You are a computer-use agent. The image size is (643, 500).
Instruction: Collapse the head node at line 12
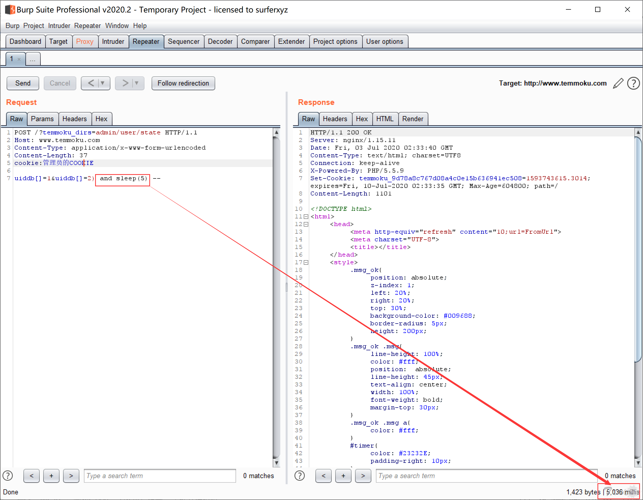(306, 224)
